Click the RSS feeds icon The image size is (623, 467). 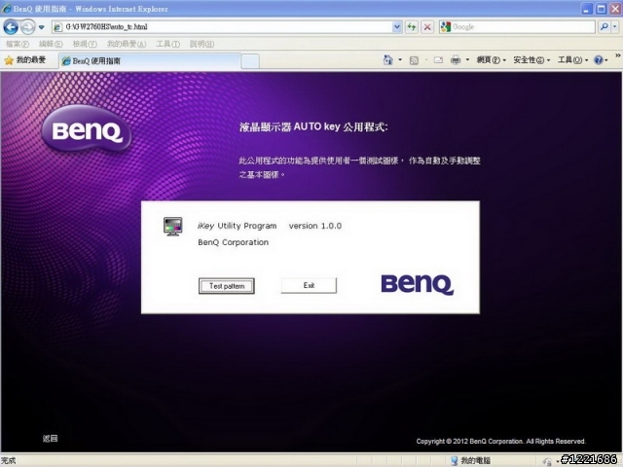[414, 60]
